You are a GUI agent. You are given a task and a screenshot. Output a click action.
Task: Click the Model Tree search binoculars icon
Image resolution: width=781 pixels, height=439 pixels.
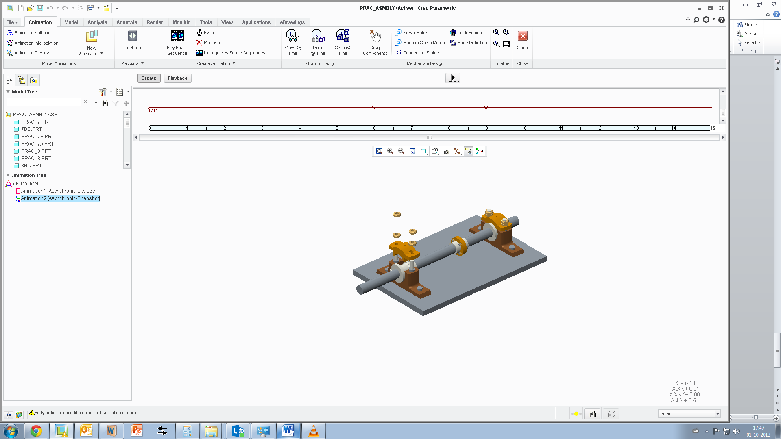coord(105,103)
